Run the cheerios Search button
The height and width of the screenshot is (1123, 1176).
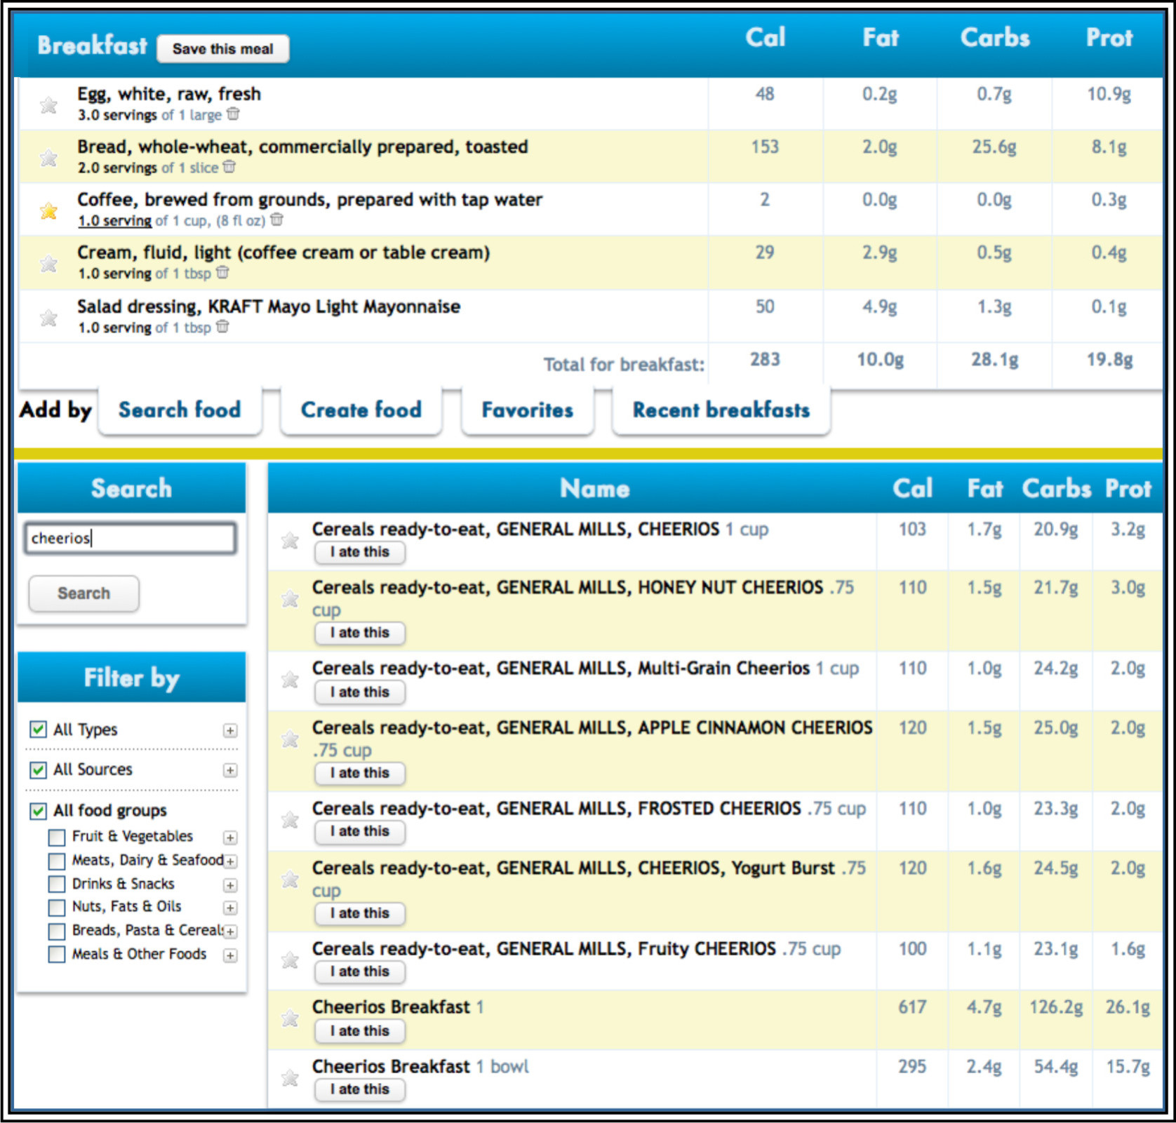[x=83, y=593]
